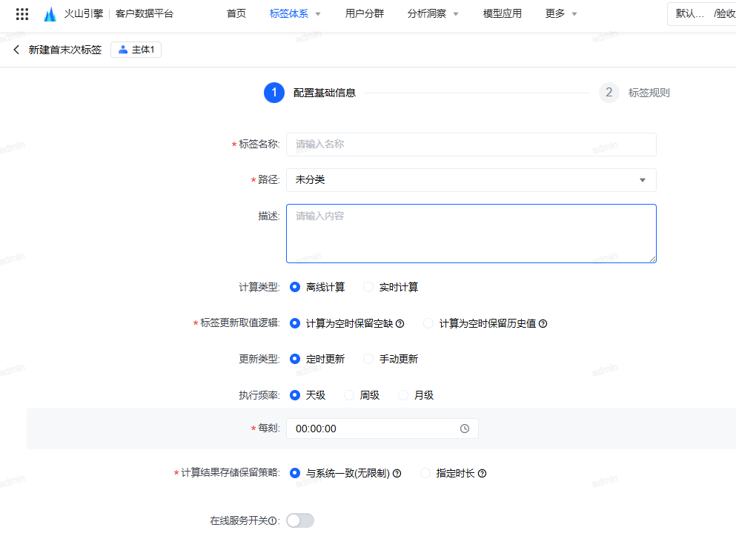Click help icon next to 计算为空时保留历史值
Screen dimensions: 736x539
pos(543,324)
